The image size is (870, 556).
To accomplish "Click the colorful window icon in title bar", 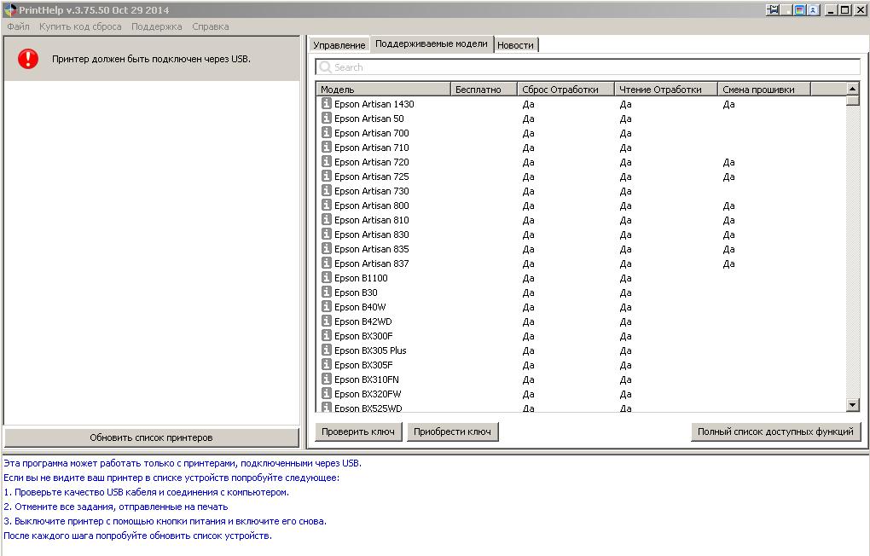I will click(799, 9).
